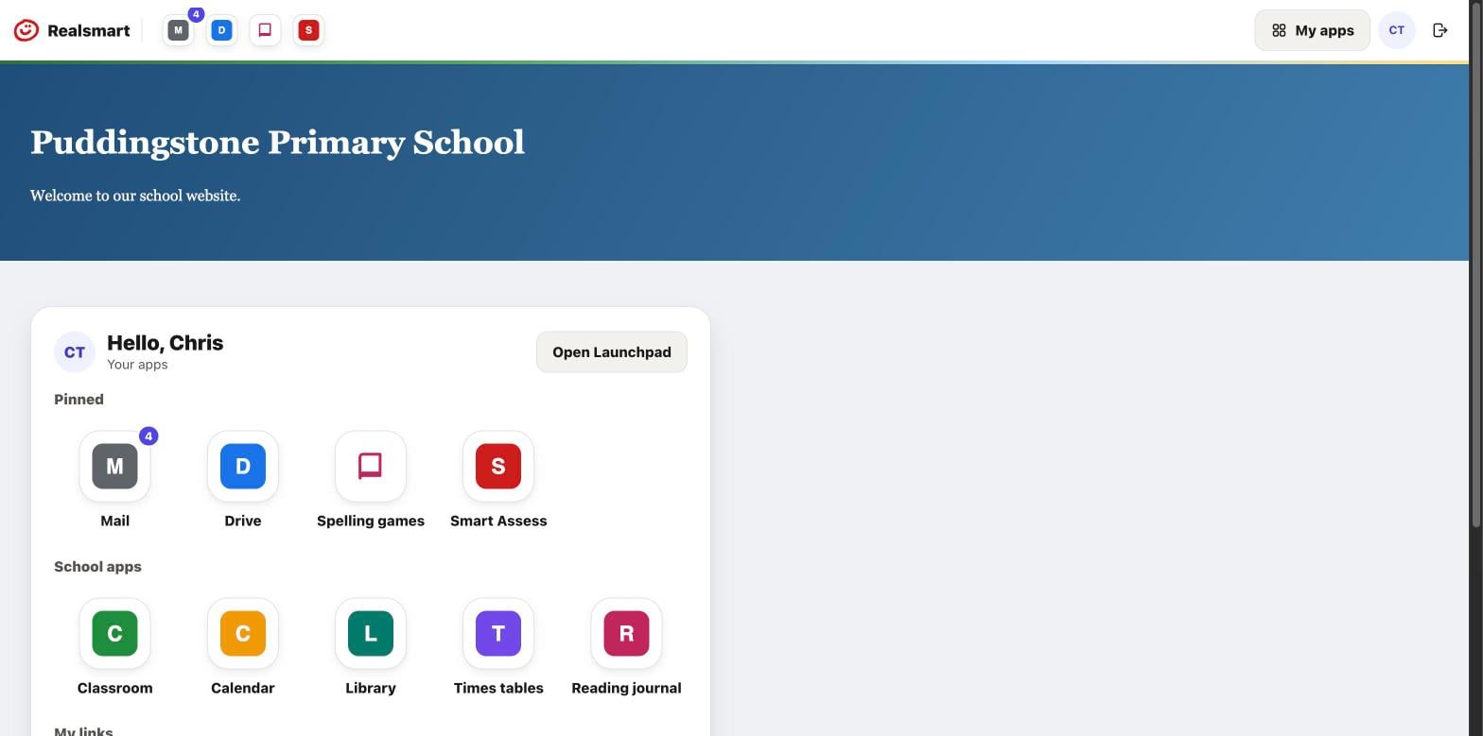Open the Calendar school app

point(243,647)
